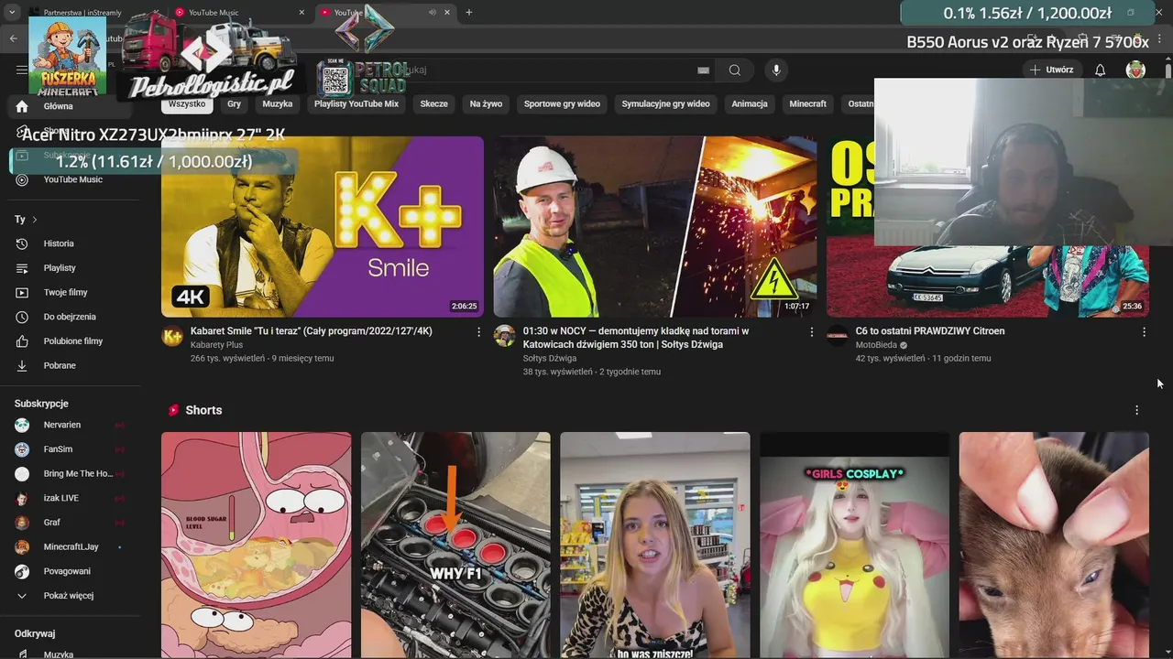This screenshot has width=1173, height=659.
Task: Start voice search with microphone icon
Action: point(776,70)
